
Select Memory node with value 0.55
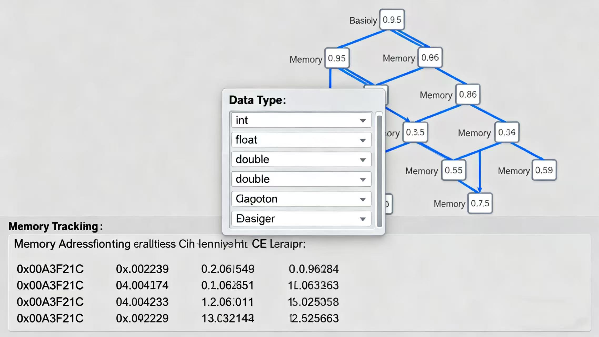[453, 170]
